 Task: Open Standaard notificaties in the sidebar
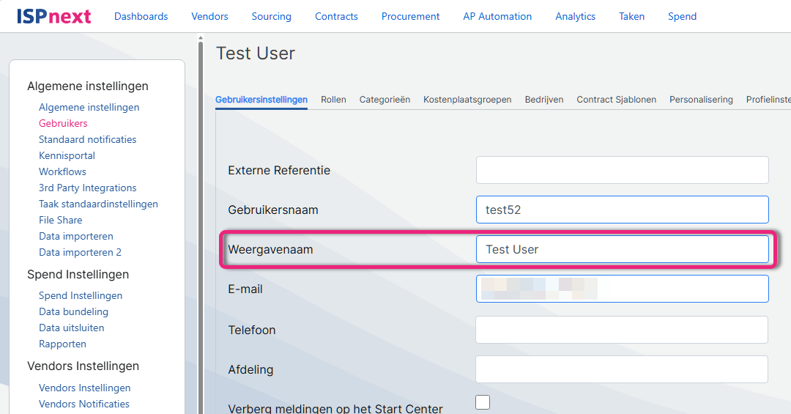click(x=87, y=139)
